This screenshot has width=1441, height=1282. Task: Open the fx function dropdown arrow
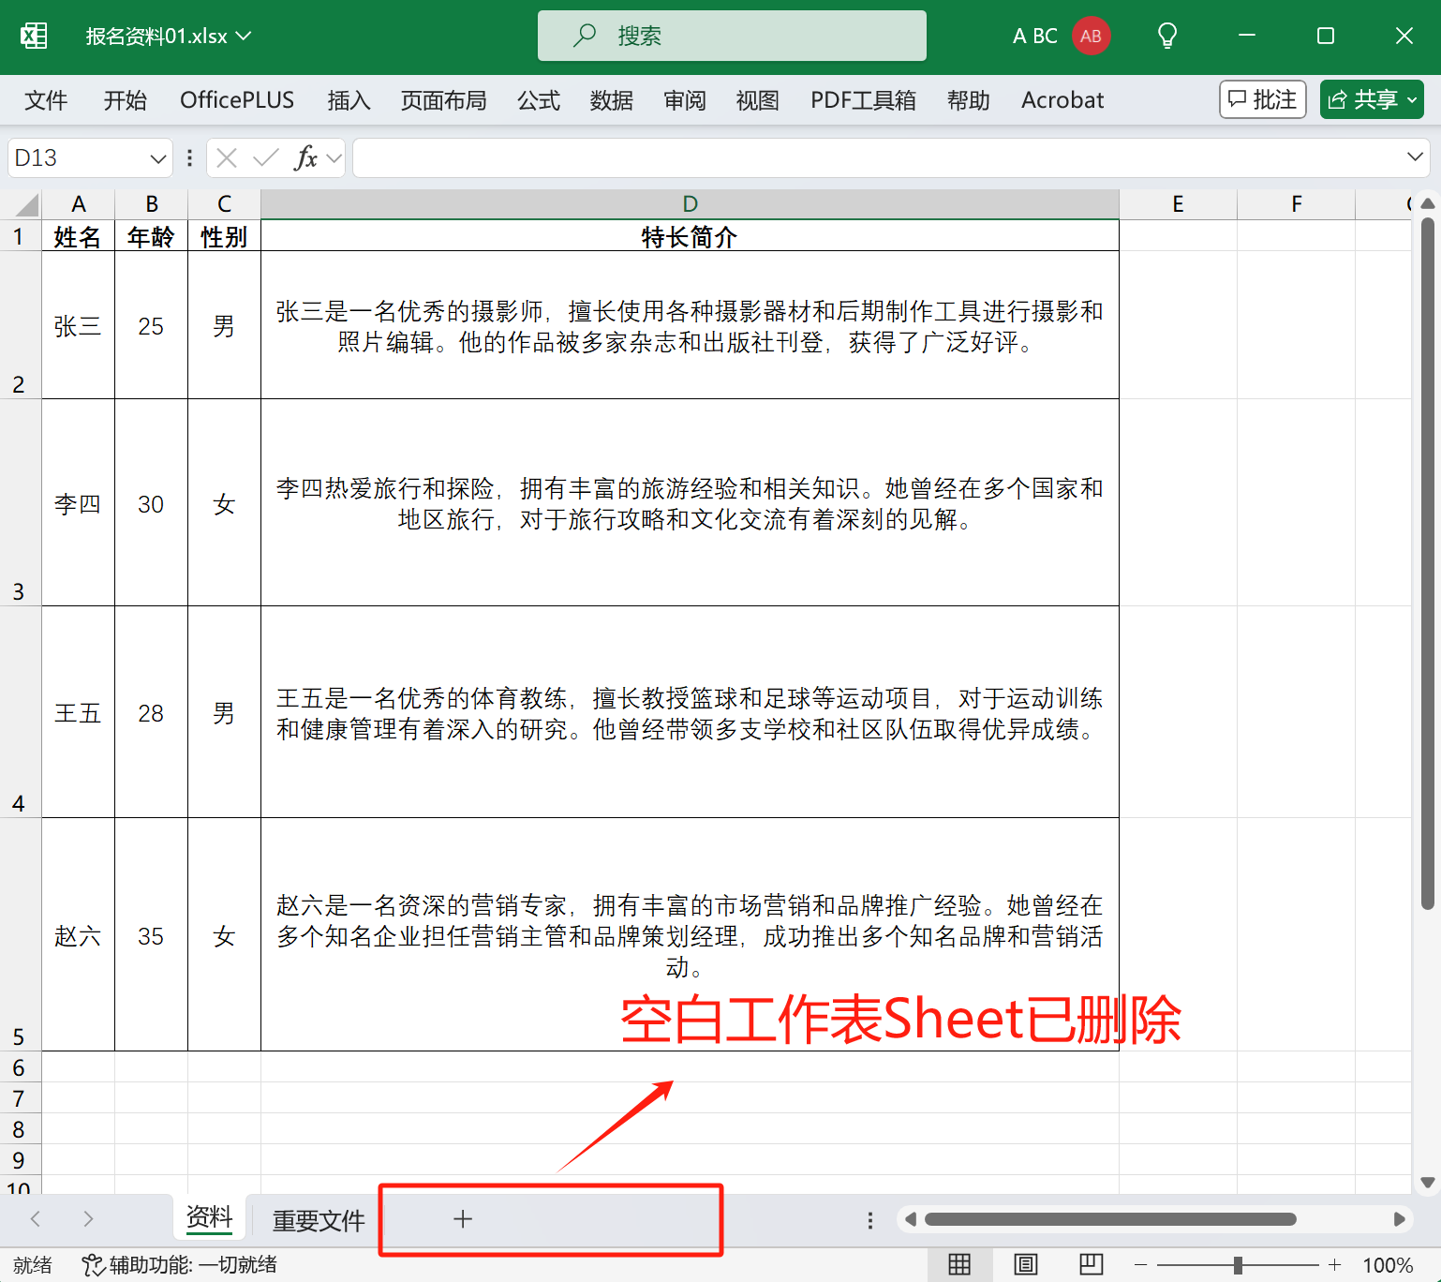(x=334, y=158)
